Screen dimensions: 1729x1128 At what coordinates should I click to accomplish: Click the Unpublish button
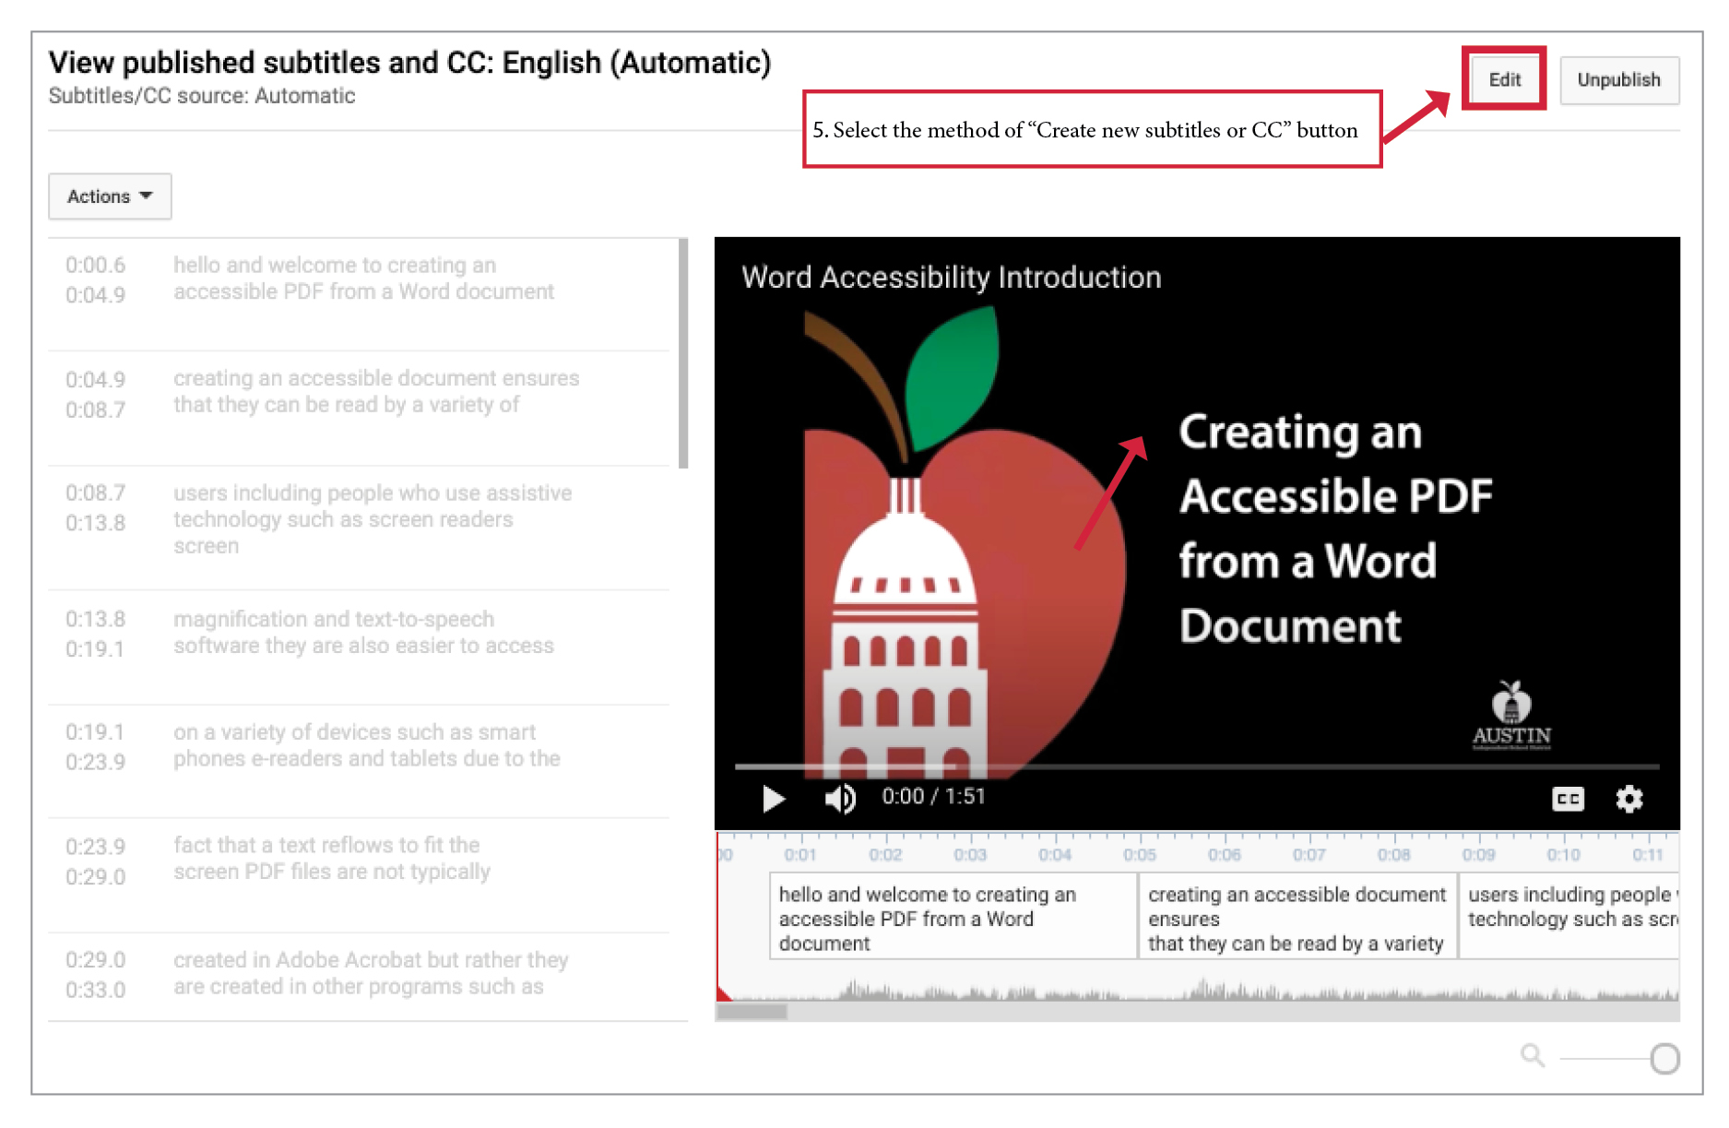pyautogui.click(x=1618, y=80)
